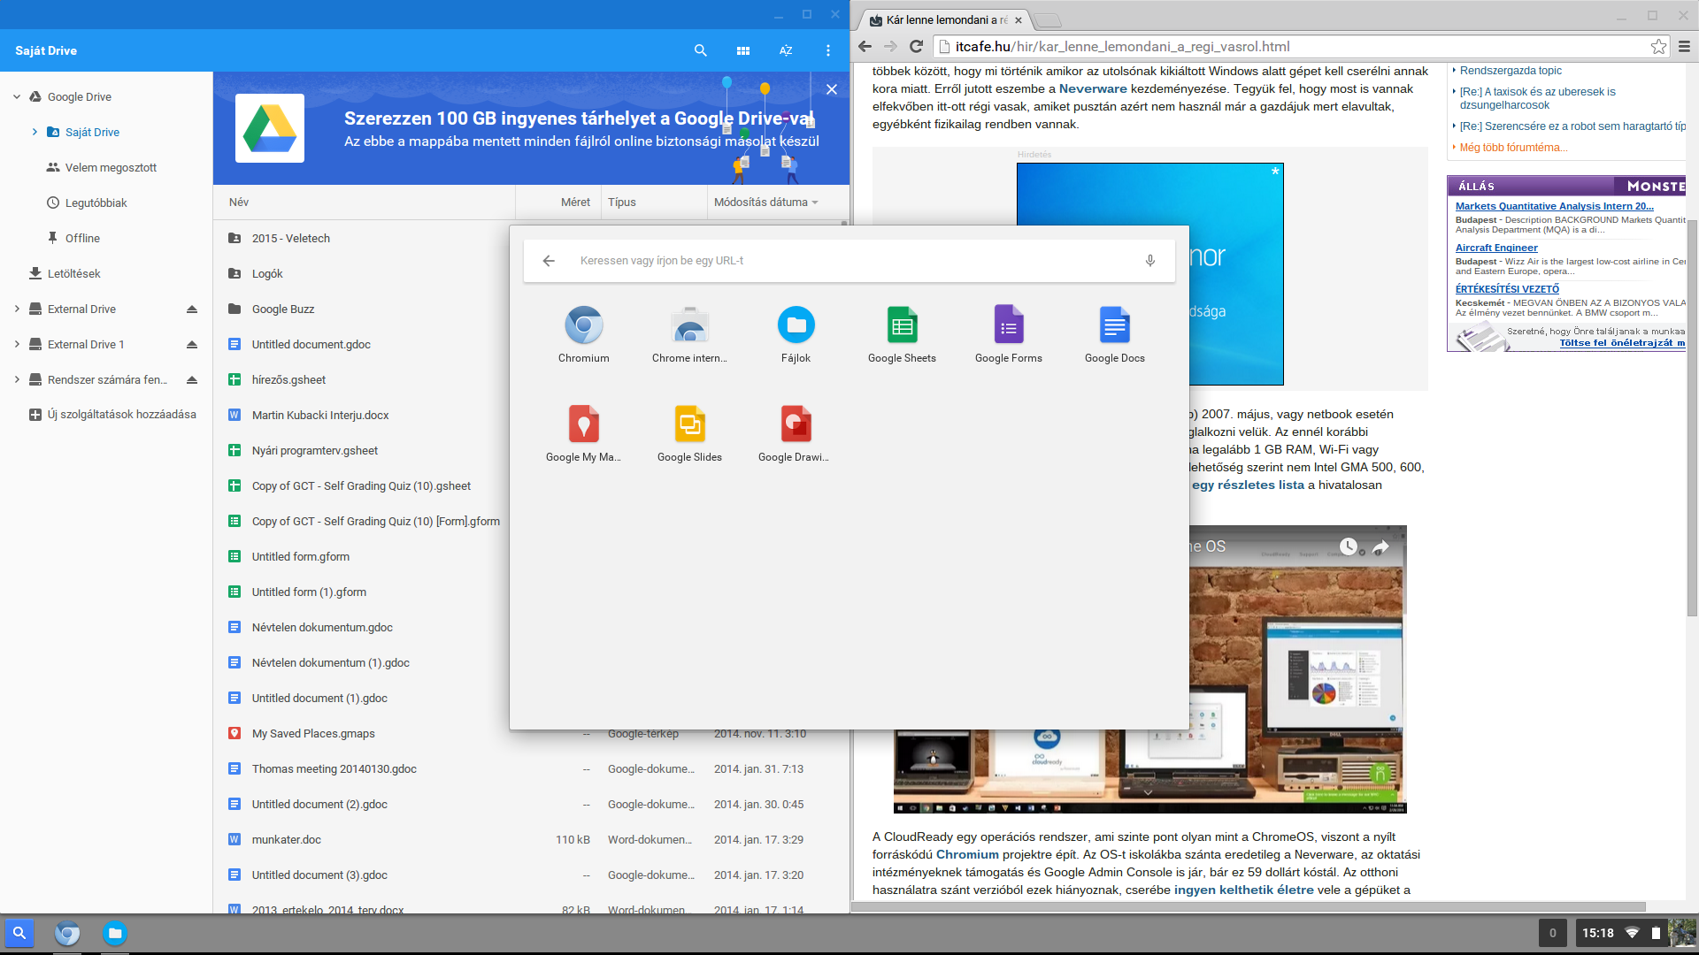This screenshot has height=955, width=1699.
Task: Click the shelf clock showing 15:18
Action: pyautogui.click(x=1597, y=933)
